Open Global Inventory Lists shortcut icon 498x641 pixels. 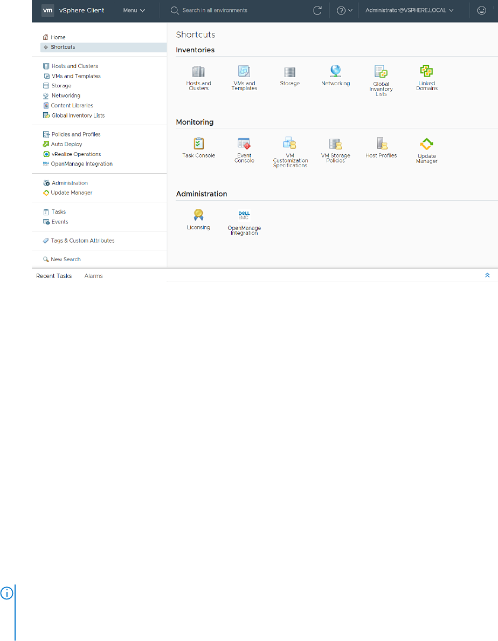[381, 72]
